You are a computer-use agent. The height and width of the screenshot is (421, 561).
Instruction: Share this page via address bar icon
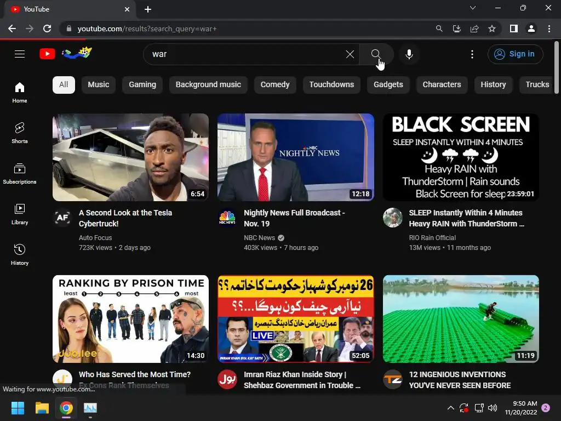pyautogui.click(x=474, y=29)
